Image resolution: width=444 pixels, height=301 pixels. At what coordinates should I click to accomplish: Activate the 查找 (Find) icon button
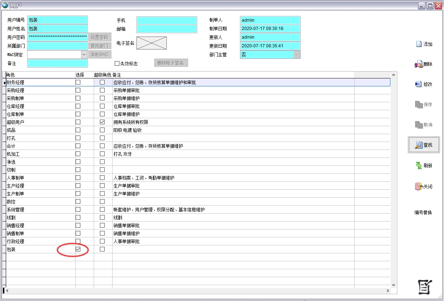[x=424, y=145]
